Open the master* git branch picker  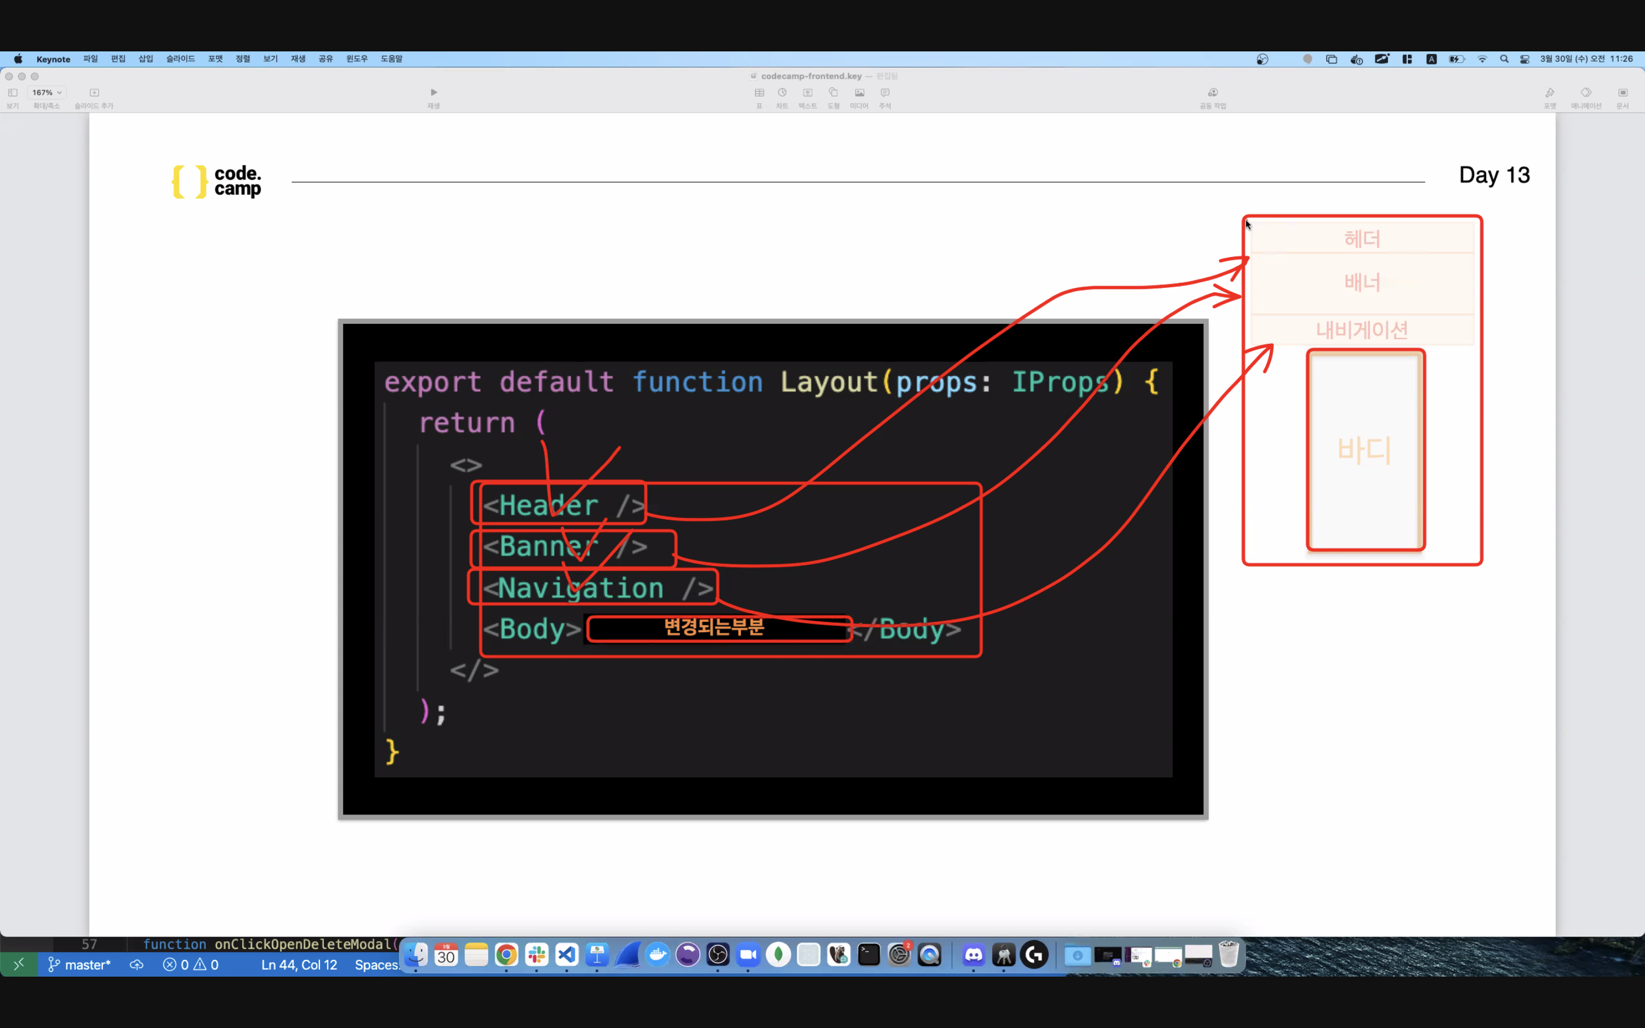79,965
